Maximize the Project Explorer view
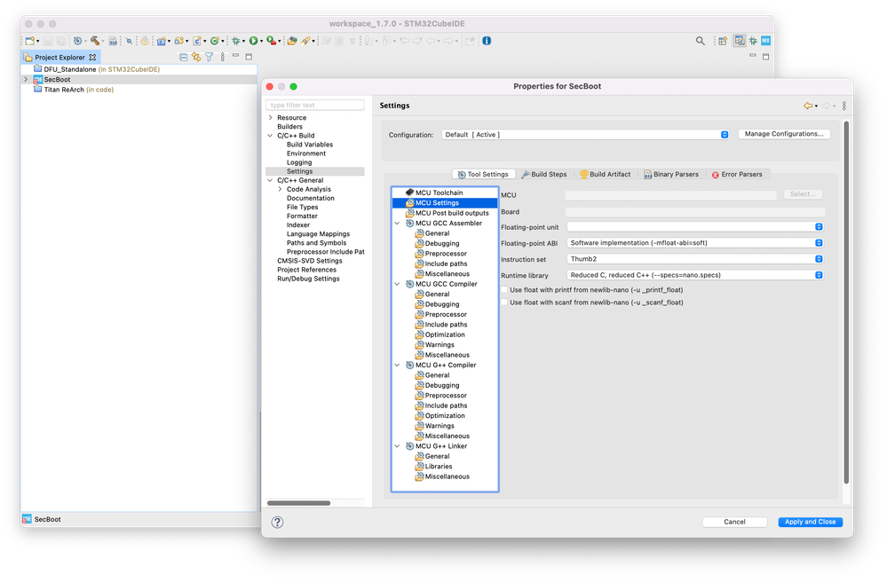Image resolution: width=887 pixels, height=582 pixels. click(x=249, y=57)
